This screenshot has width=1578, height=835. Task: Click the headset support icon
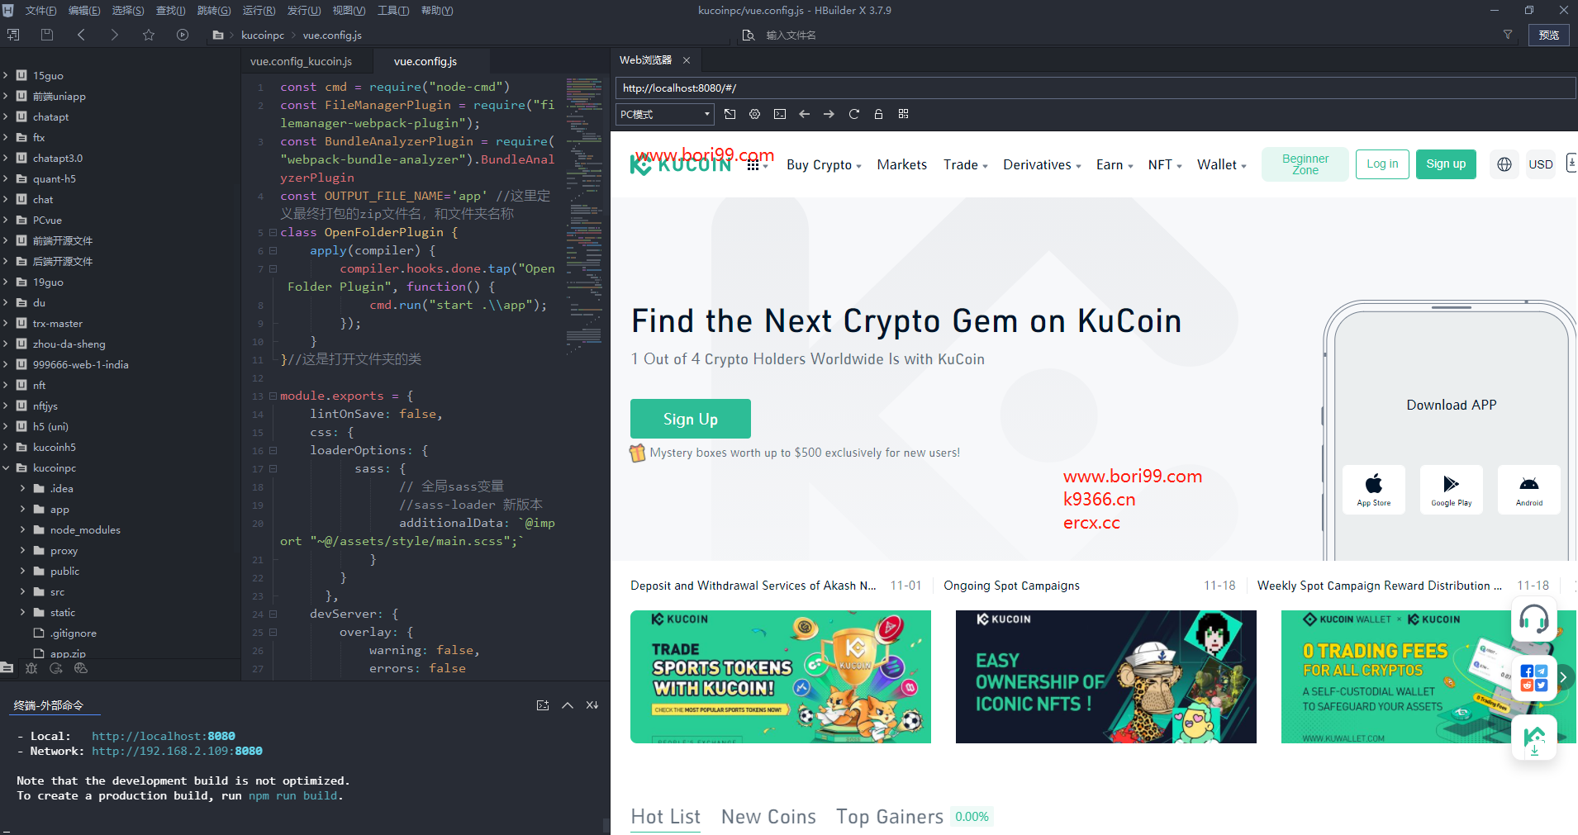pyautogui.click(x=1534, y=619)
